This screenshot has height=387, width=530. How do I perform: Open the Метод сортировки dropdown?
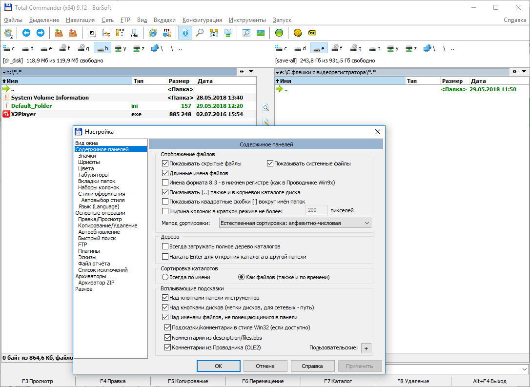(295, 223)
